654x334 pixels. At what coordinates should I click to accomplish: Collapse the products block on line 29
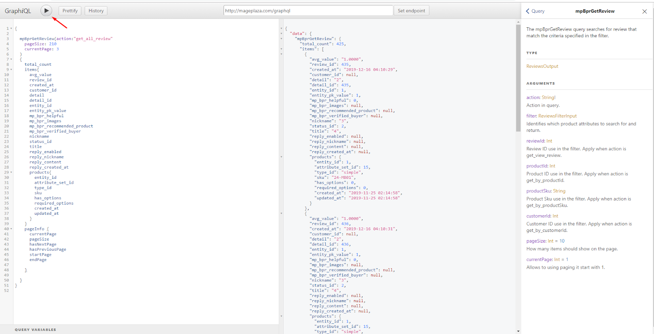11,172
